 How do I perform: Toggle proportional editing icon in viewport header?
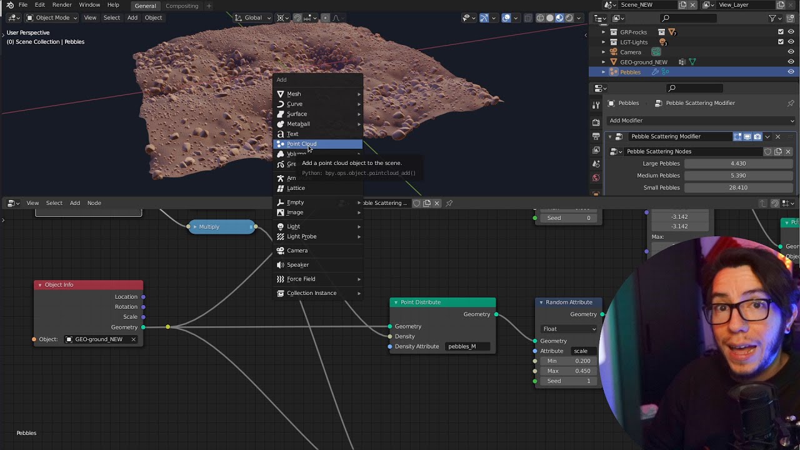325,17
